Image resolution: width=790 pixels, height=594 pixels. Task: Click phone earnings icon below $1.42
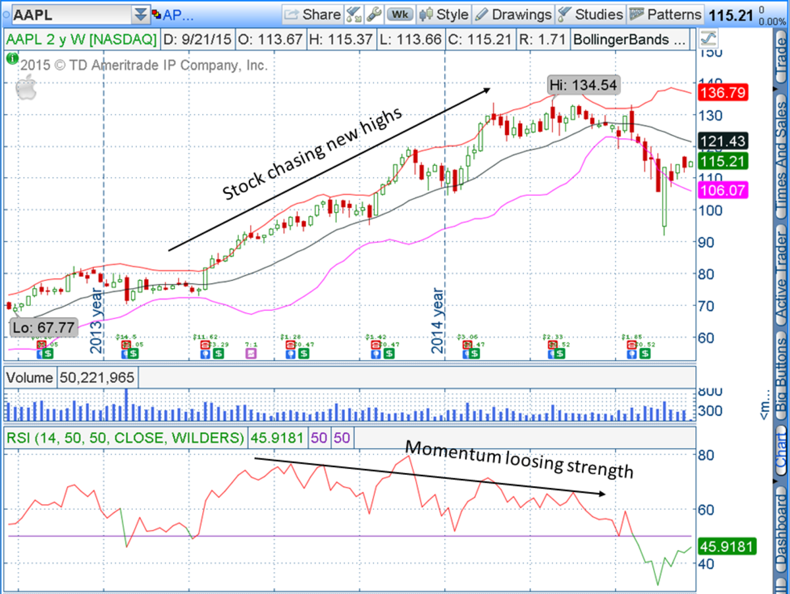pyautogui.click(x=376, y=344)
